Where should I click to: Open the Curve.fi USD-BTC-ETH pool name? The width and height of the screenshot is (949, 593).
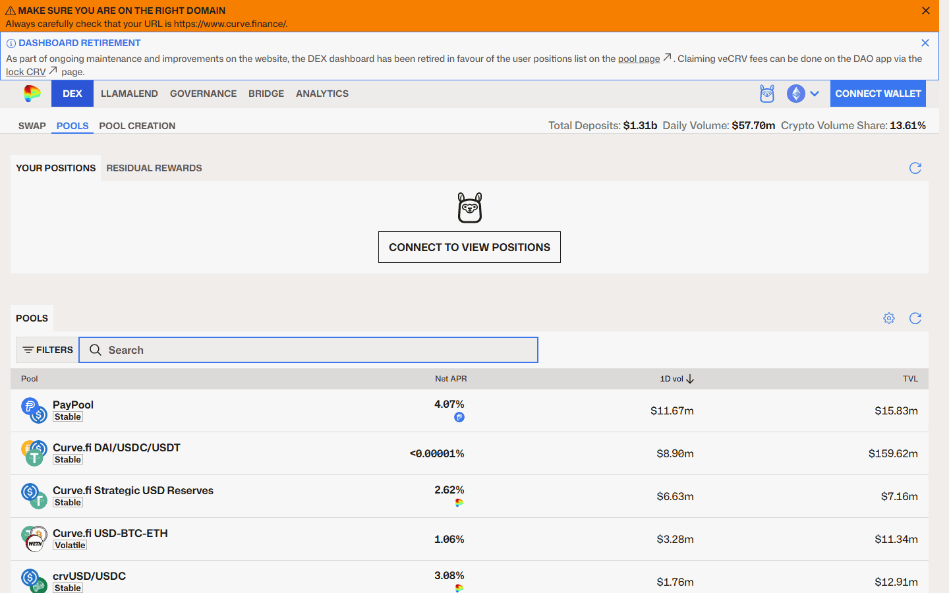tap(110, 533)
